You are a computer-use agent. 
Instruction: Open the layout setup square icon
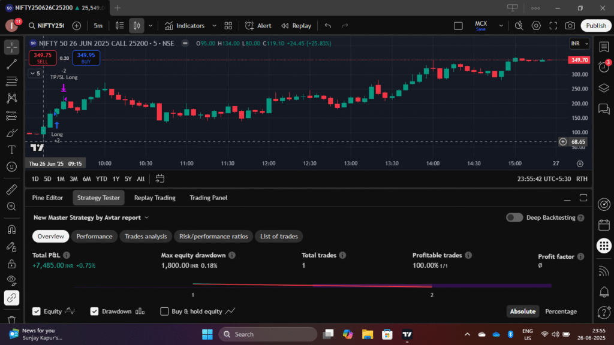[458, 26]
